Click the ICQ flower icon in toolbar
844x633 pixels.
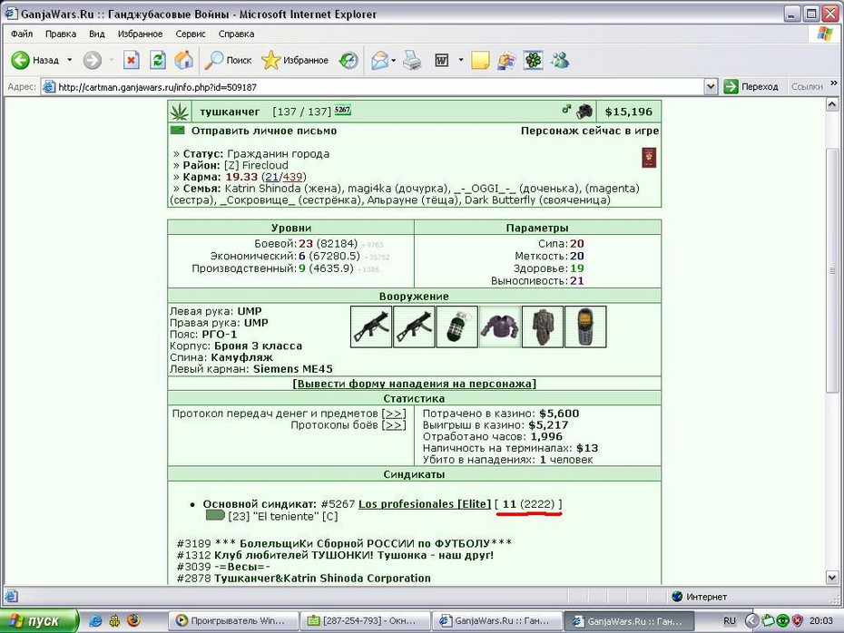tap(533, 60)
